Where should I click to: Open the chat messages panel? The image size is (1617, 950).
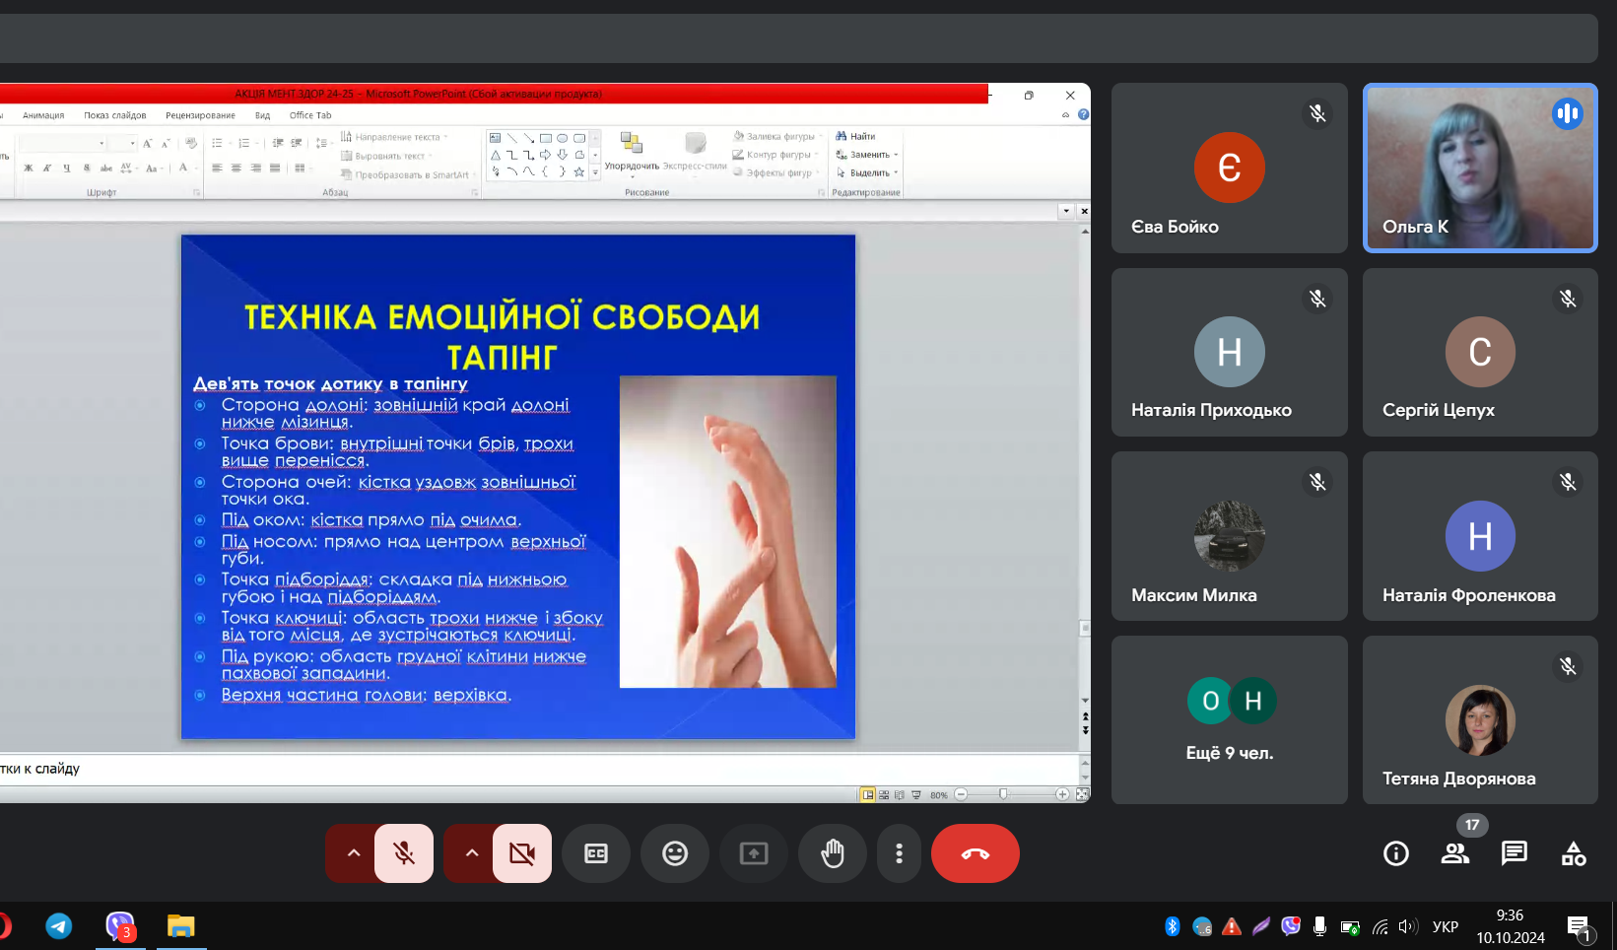(x=1515, y=853)
